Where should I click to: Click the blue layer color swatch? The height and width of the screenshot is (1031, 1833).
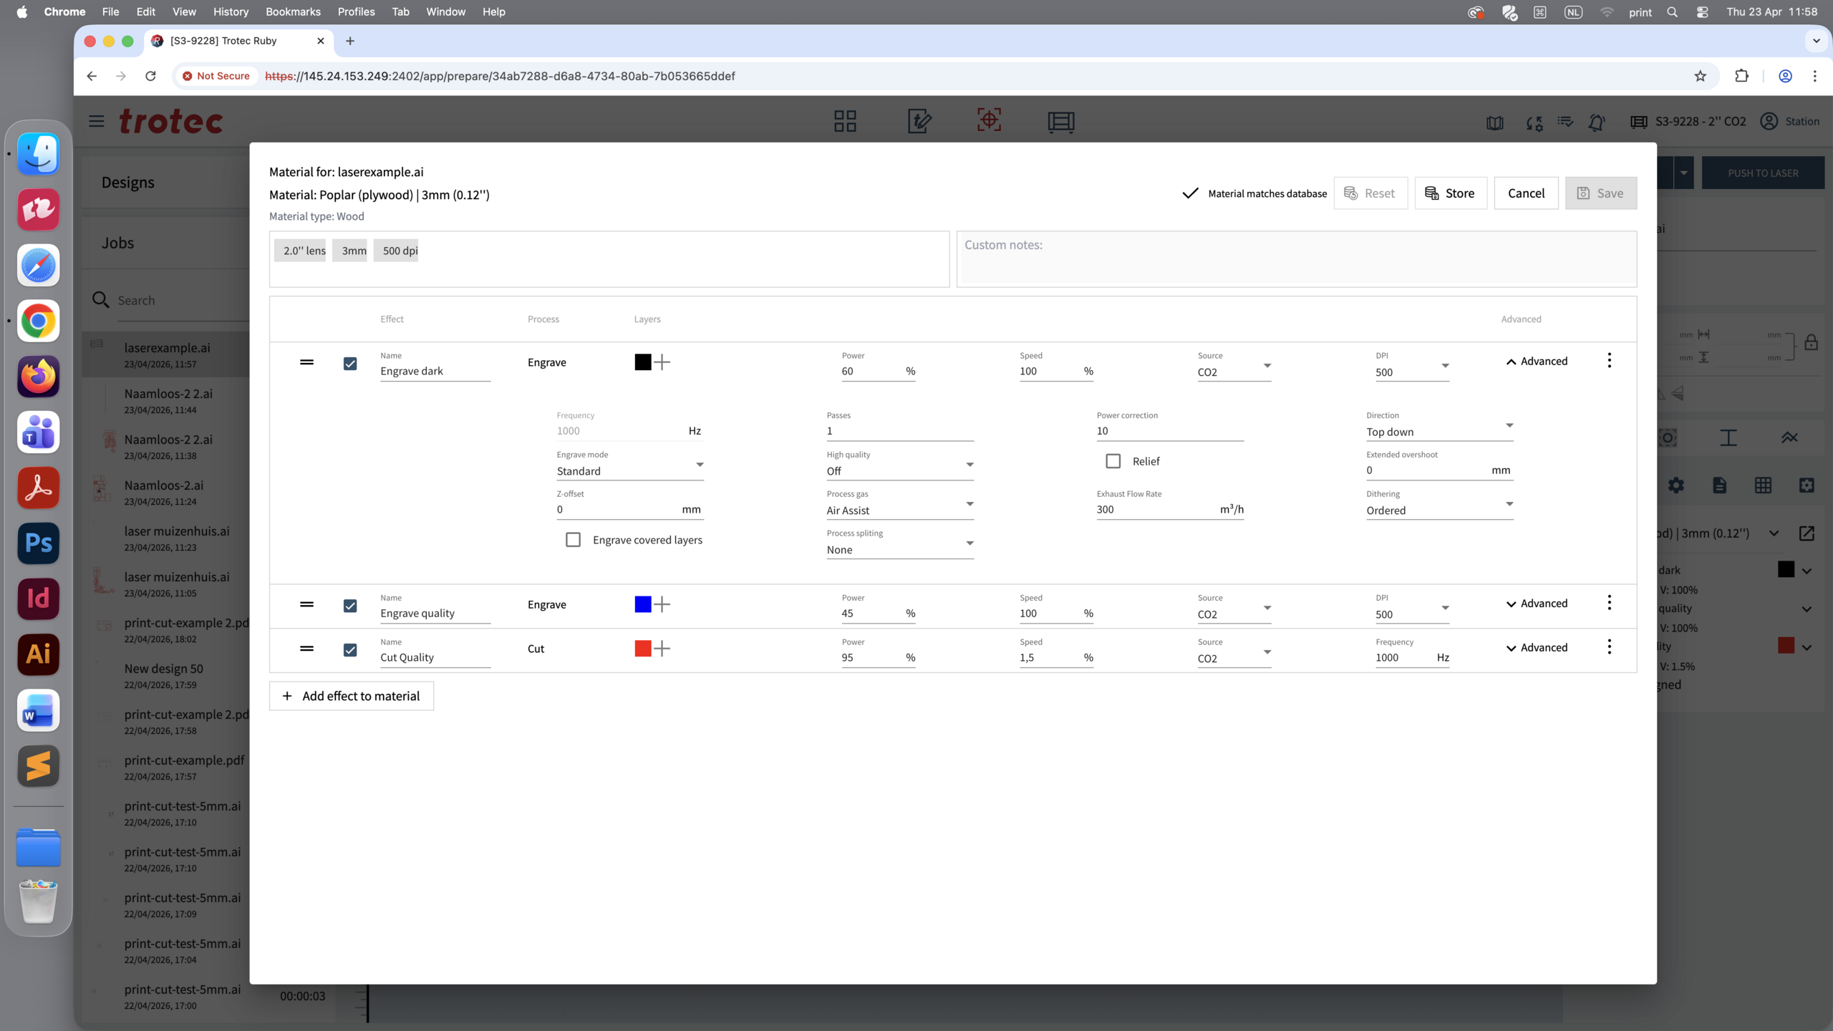pos(643,604)
